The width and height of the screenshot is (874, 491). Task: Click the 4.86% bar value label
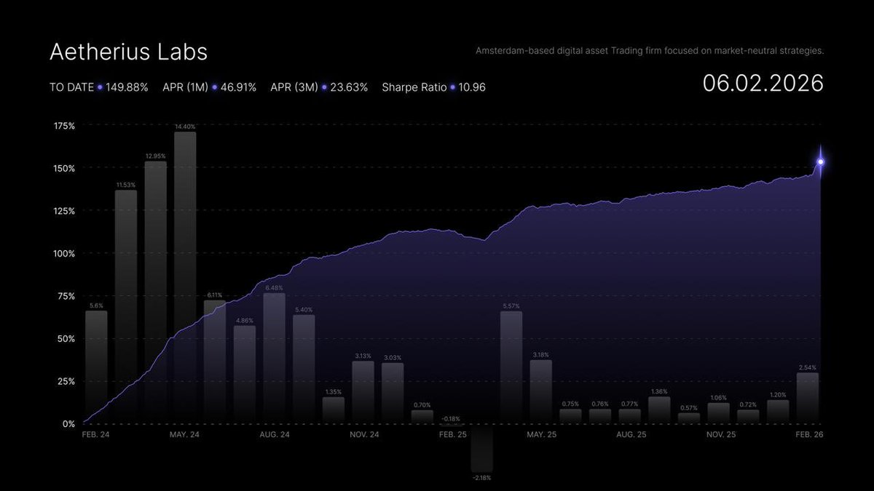[x=245, y=321]
